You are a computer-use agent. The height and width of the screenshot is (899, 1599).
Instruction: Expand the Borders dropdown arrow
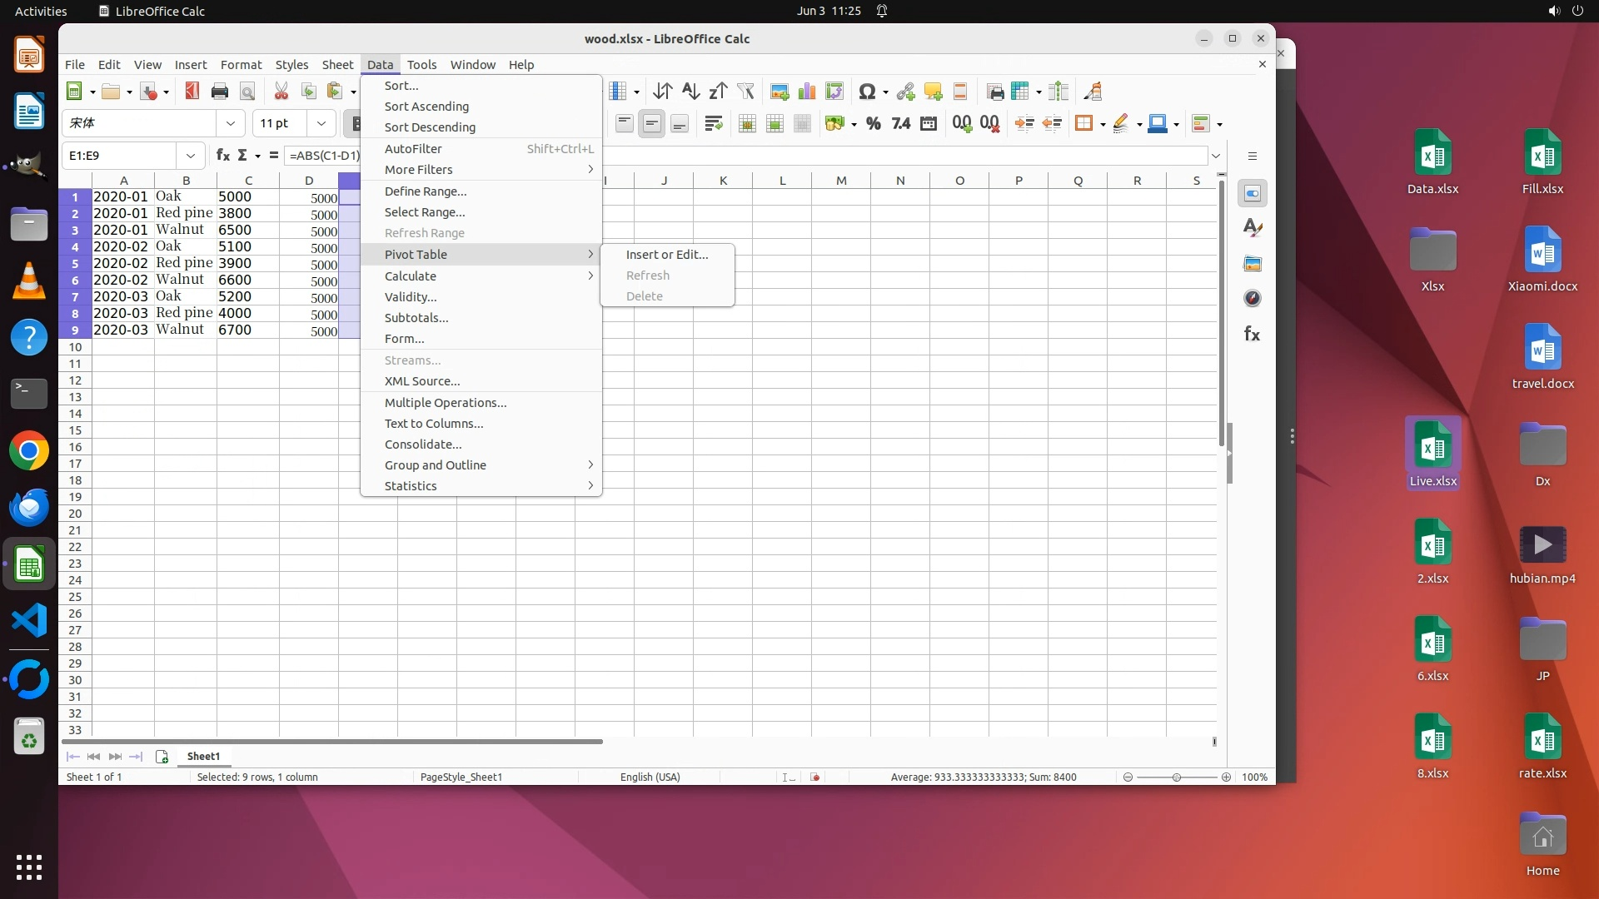(1103, 125)
